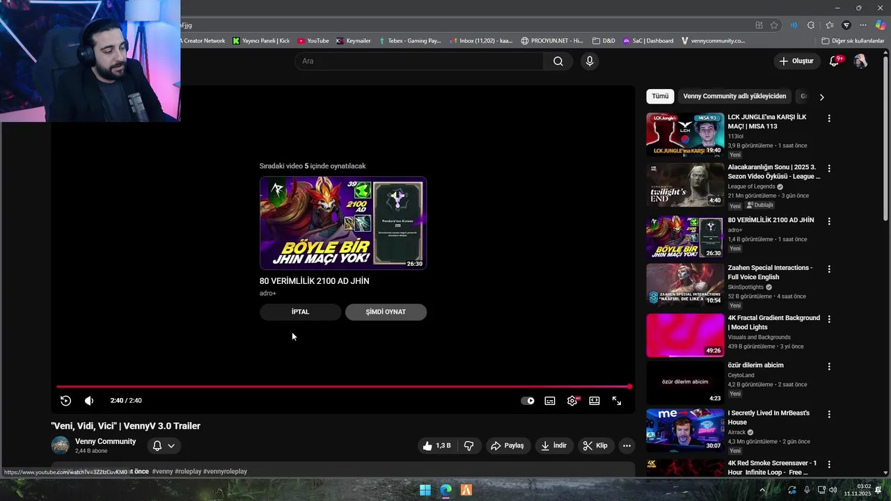Open subscription notification bell dropdown
The width and height of the screenshot is (891, 501).
(164, 446)
